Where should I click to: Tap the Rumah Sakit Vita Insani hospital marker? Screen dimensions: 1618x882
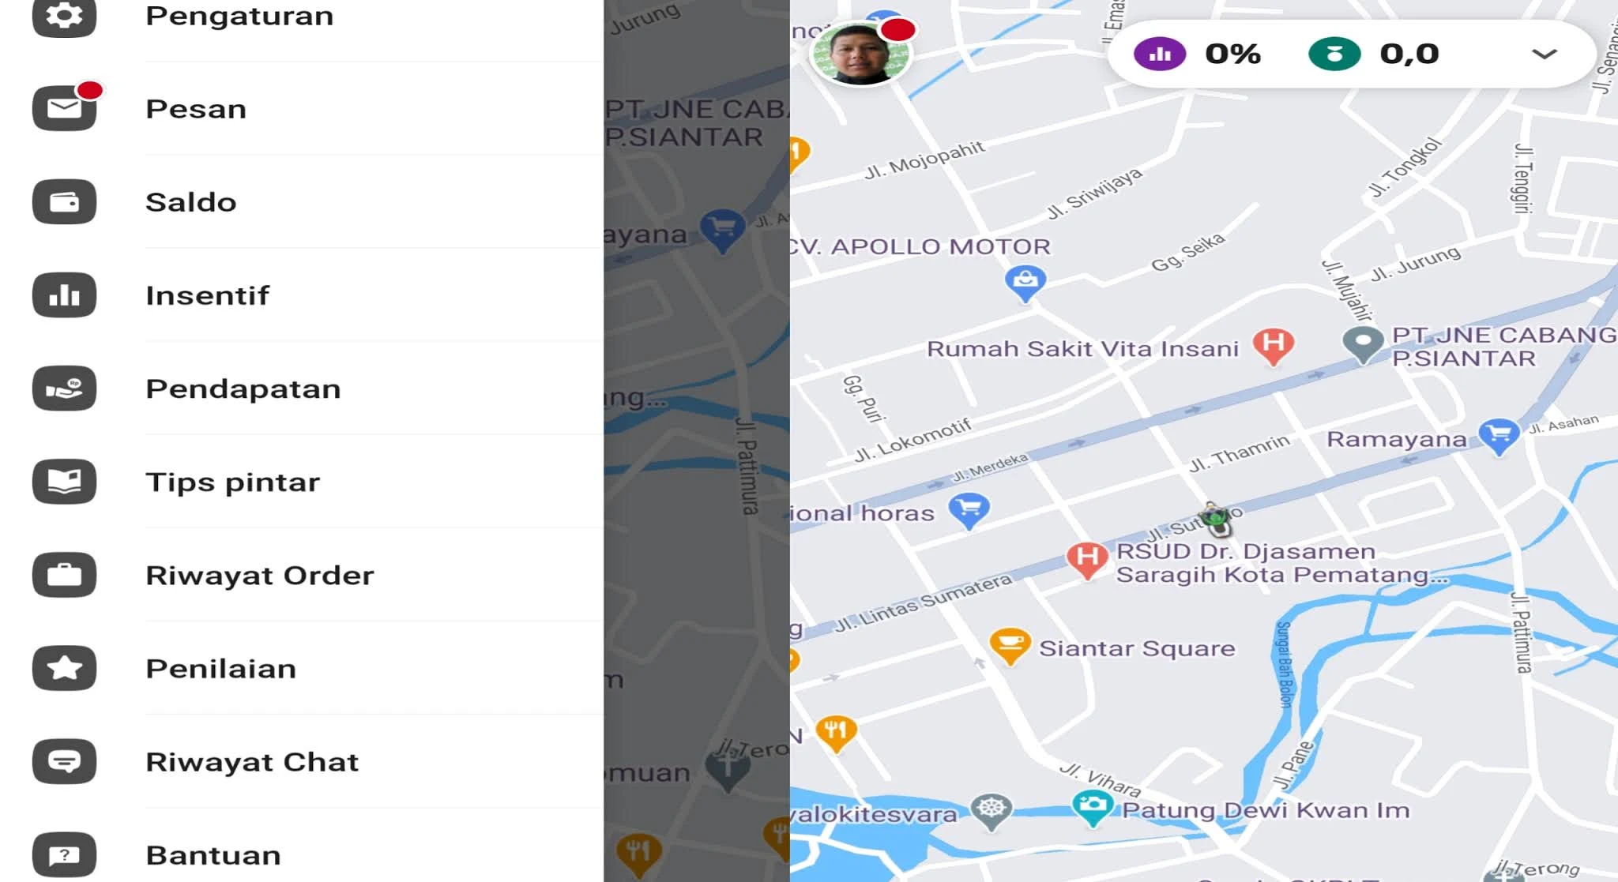(1274, 346)
